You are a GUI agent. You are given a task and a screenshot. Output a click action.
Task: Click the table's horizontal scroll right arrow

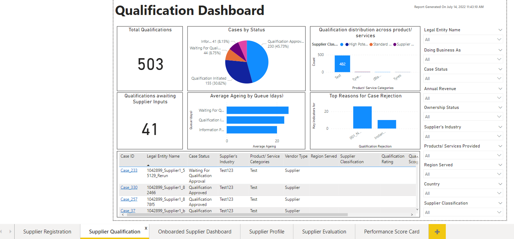tap(412, 215)
